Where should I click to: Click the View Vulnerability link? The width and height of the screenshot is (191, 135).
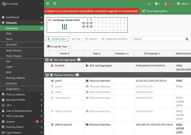[155, 11]
